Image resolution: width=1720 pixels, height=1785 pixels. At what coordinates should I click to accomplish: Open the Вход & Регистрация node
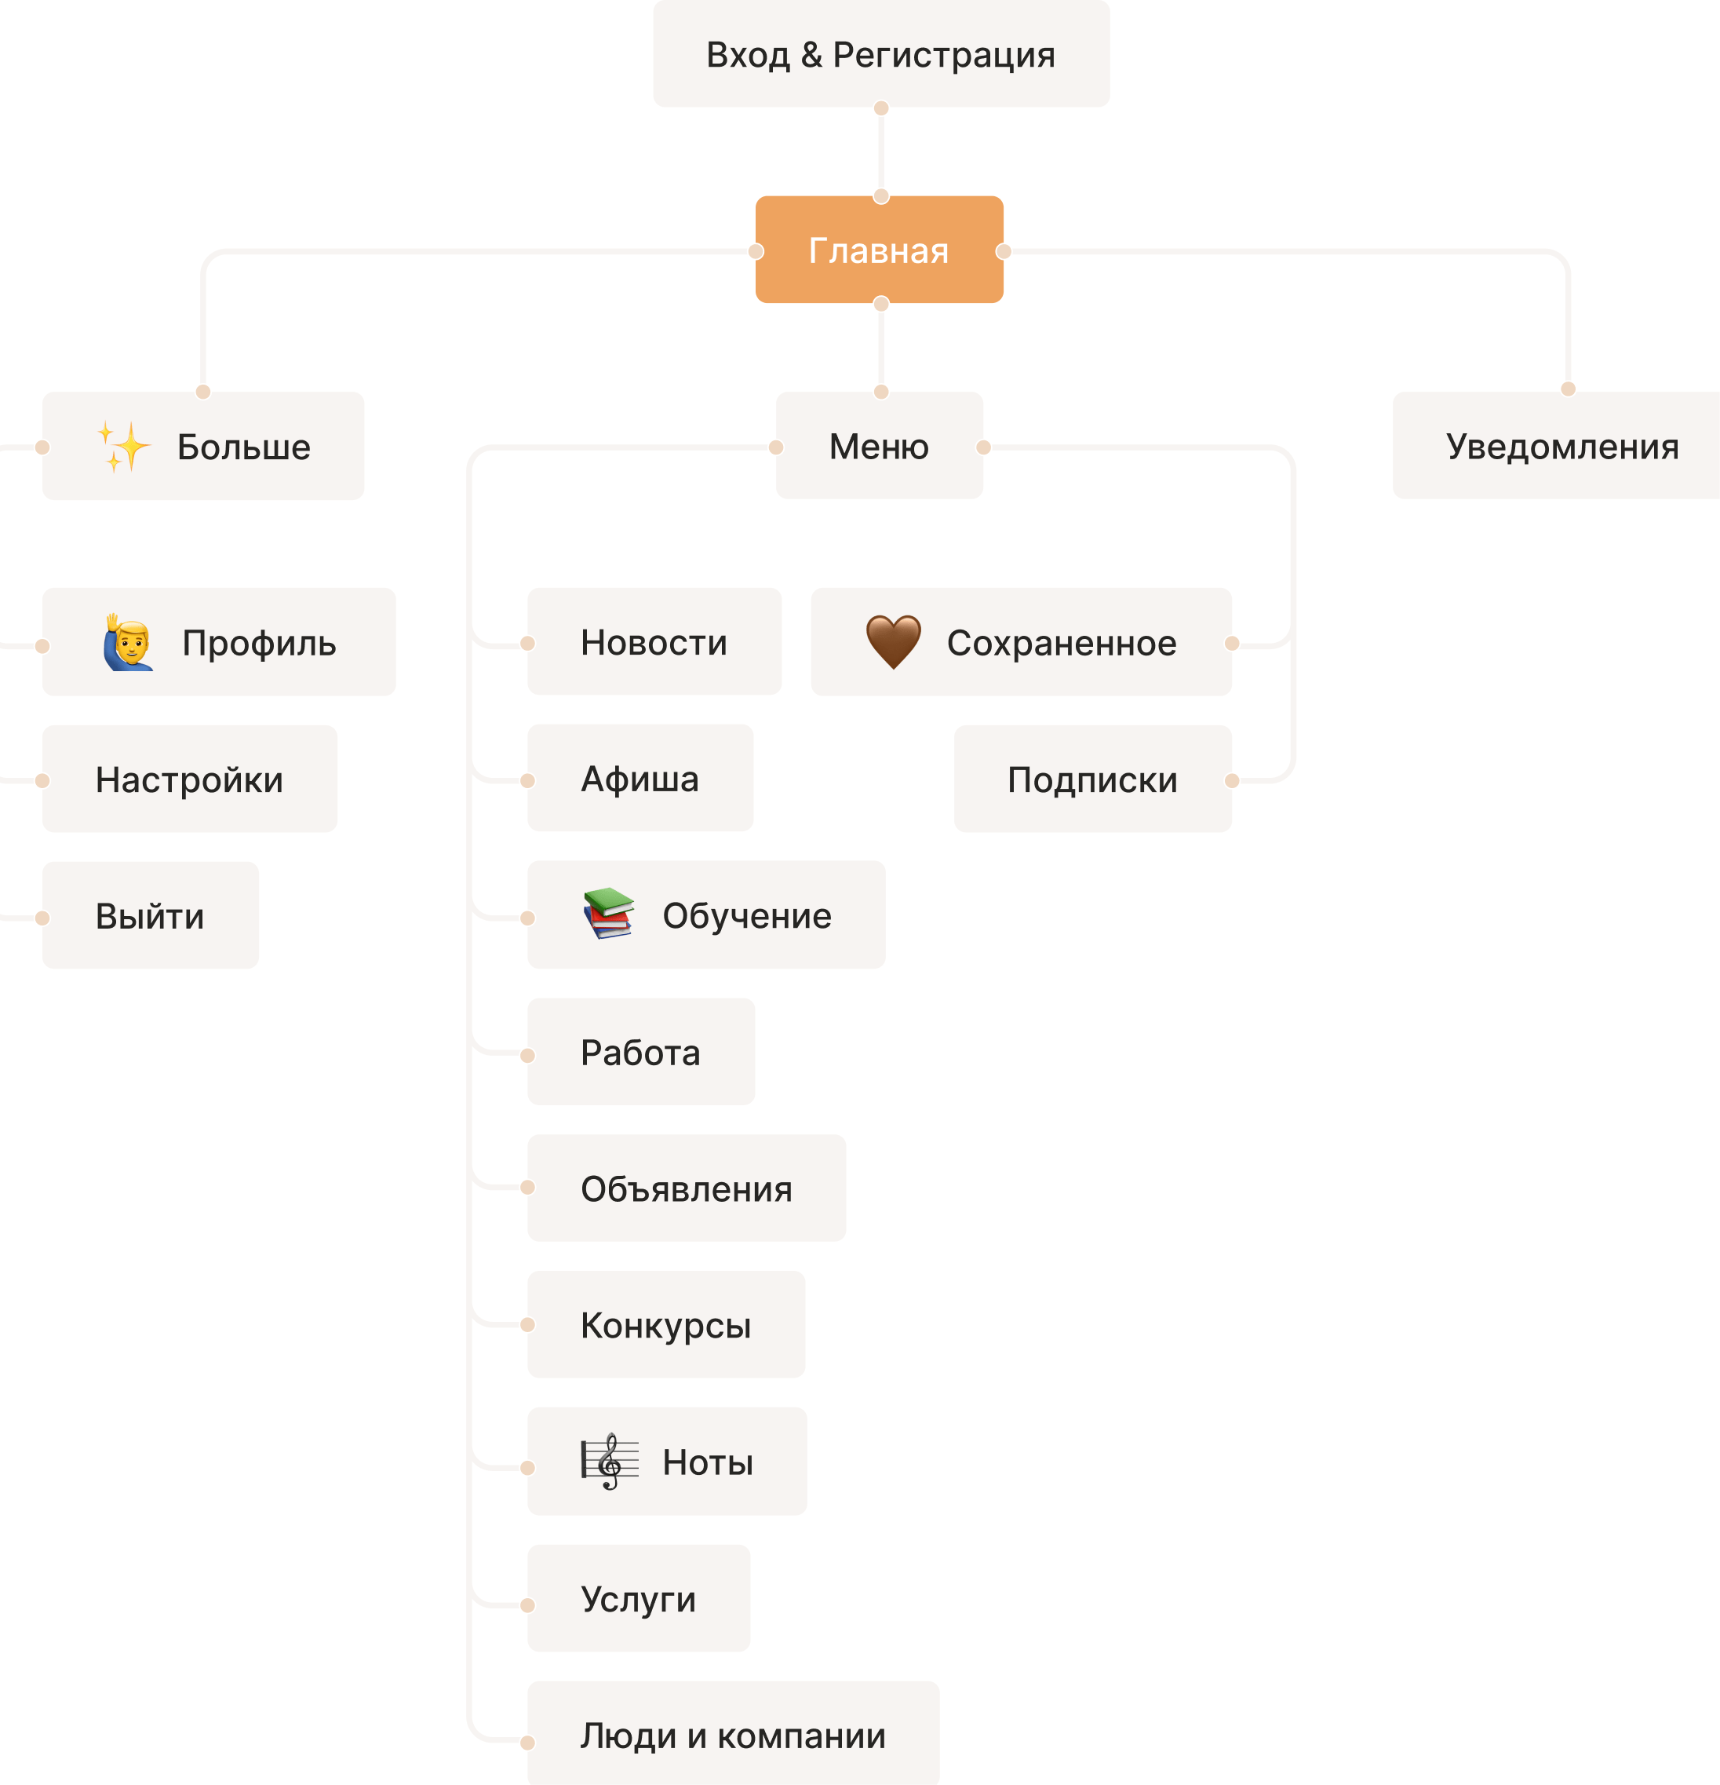pyautogui.click(x=880, y=55)
